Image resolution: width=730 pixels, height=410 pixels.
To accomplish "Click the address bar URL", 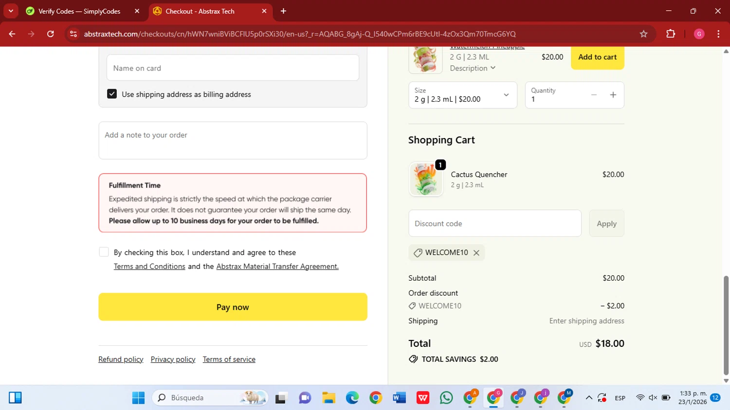I will point(300,34).
